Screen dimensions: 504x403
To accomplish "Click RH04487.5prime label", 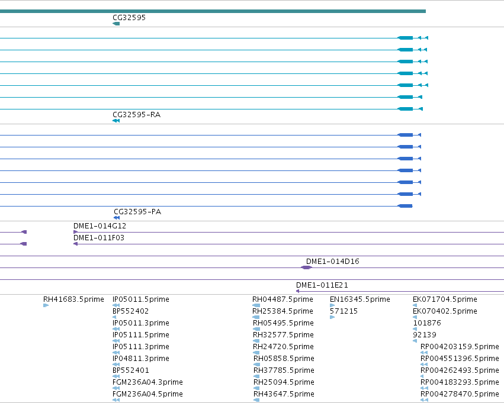I will click(x=283, y=299).
